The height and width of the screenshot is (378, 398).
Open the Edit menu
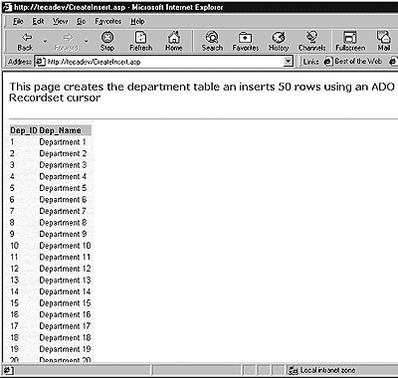[x=38, y=22]
